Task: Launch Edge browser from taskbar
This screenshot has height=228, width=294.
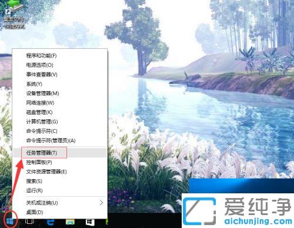Action: pos(51,222)
